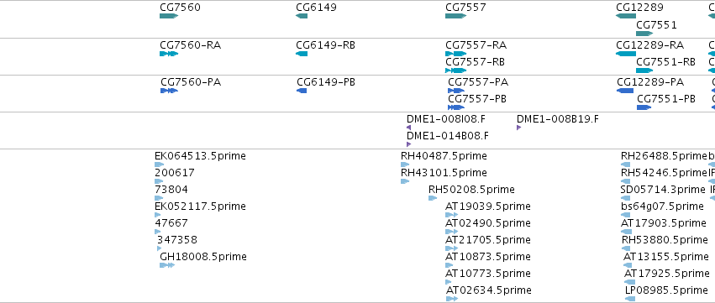The image size is (715, 303).
Task: Click the CG6149-PB protein glyph
Action: 302,91
